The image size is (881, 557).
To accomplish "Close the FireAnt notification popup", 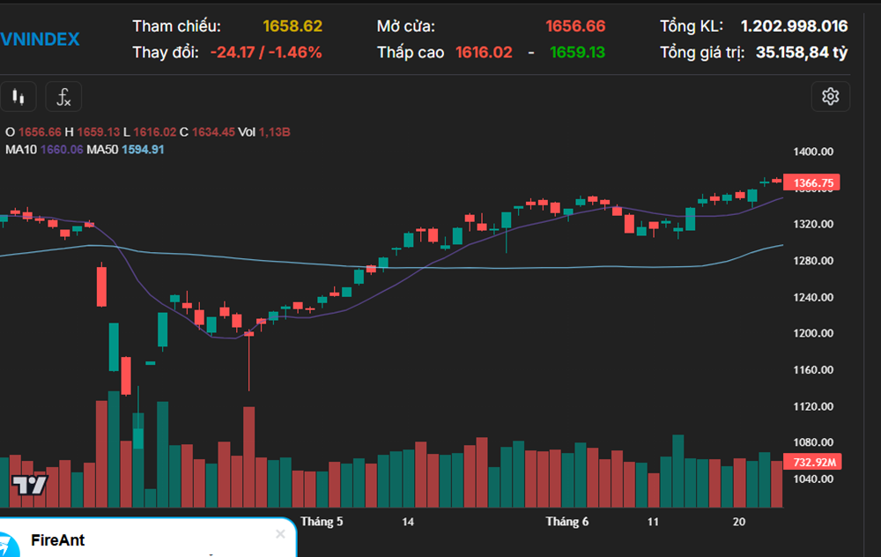I will [x=280, y=534].
